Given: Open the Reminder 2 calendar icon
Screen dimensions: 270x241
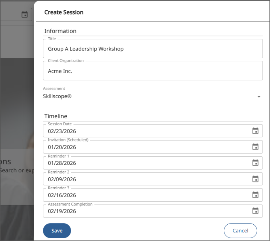Looking at the screenshot, I should click(255, 179).
